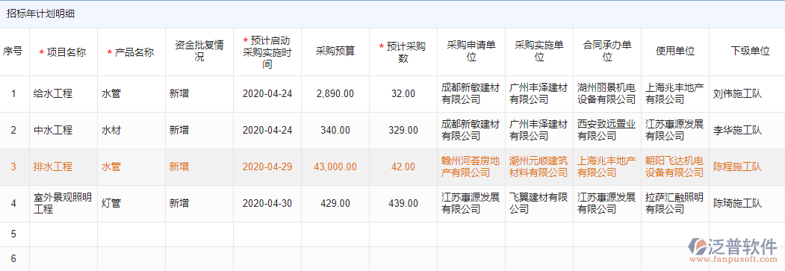Click the date 2020-04-24 in 给水工程 row

point(267,94)
